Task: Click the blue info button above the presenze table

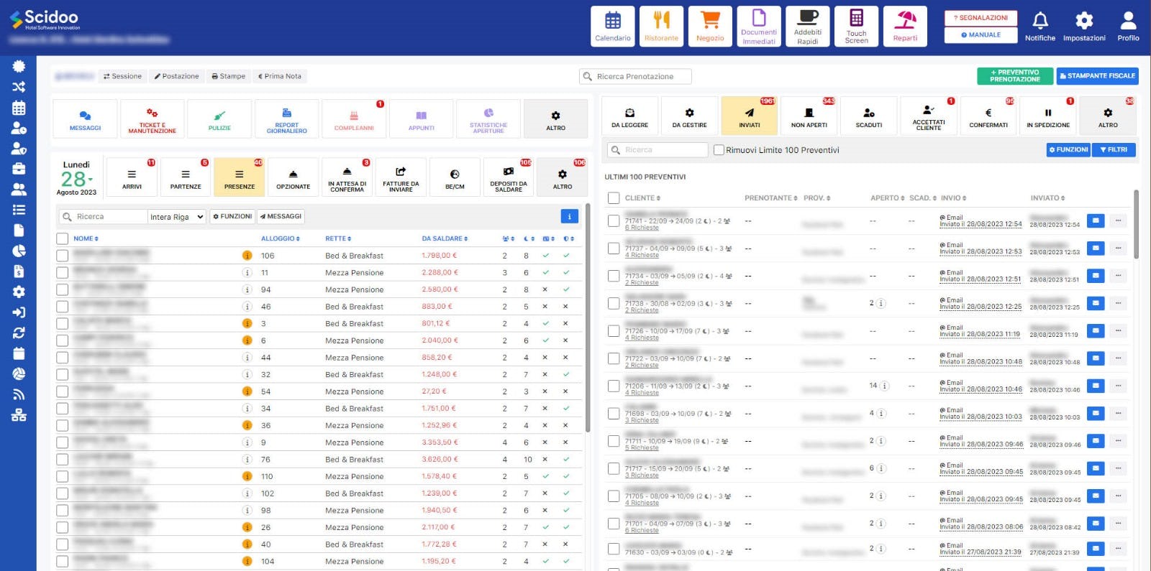Action: (x=569, y=216)
